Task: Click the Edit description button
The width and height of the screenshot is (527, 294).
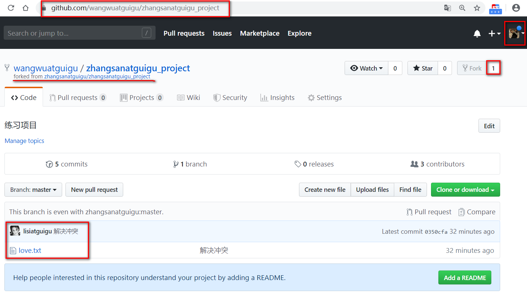Action: pyautogui.click(x=489, y=126)
